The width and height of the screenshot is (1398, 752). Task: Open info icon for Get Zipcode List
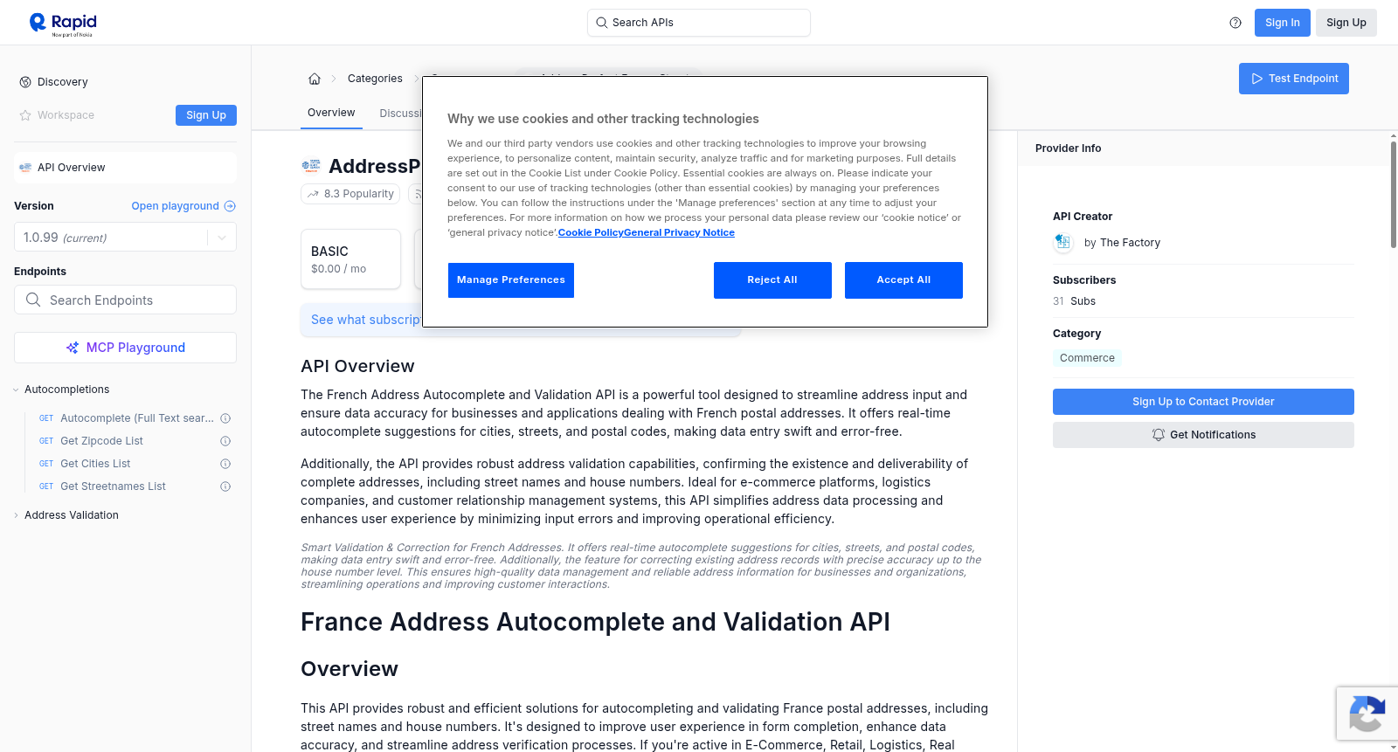(225, 441)
